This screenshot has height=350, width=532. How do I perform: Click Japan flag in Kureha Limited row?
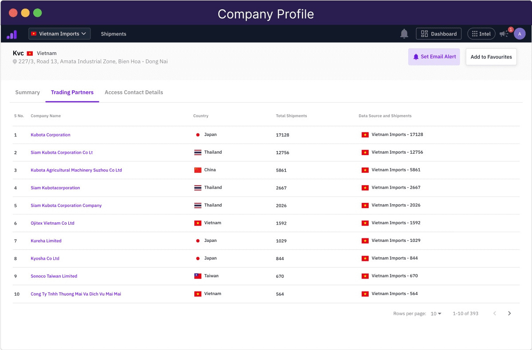tap(198, 241)
